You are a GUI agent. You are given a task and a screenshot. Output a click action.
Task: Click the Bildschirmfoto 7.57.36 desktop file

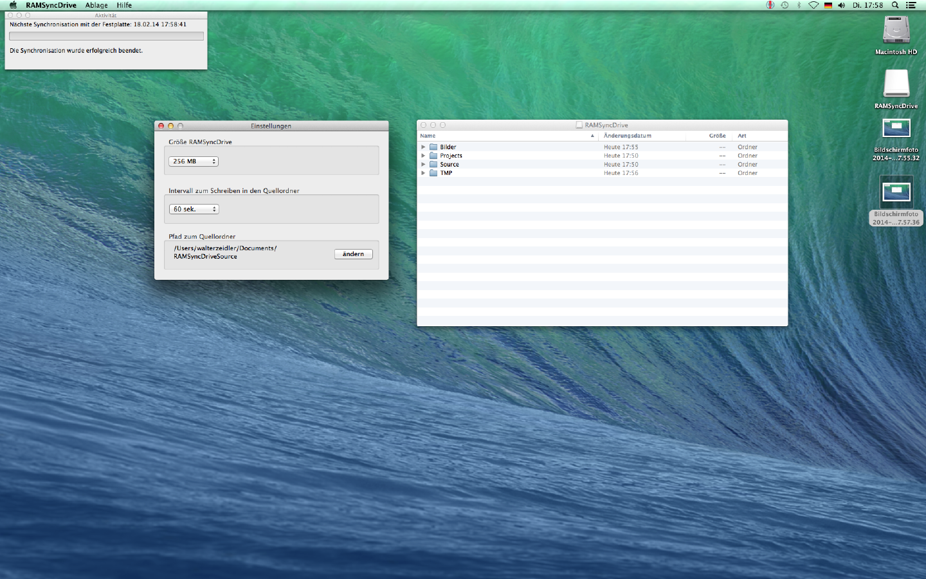click(x=896, y=192)
